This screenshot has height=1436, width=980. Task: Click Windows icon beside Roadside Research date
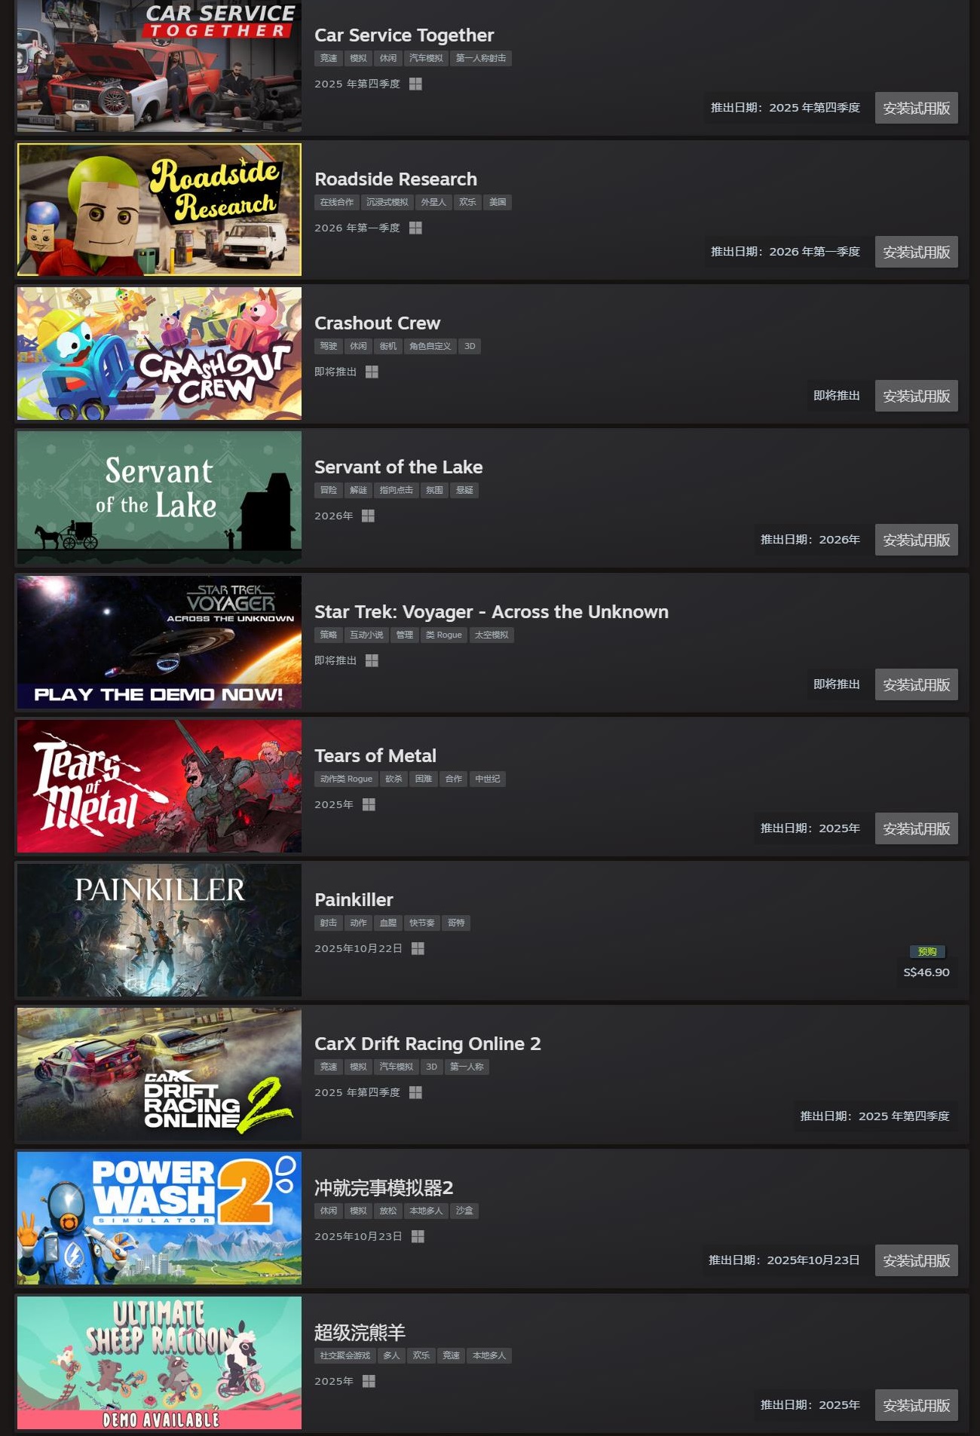[x=415, y=228]
